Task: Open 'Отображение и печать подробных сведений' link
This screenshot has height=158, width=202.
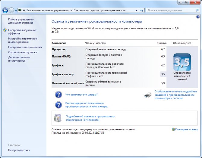Action: click(176, 95)
